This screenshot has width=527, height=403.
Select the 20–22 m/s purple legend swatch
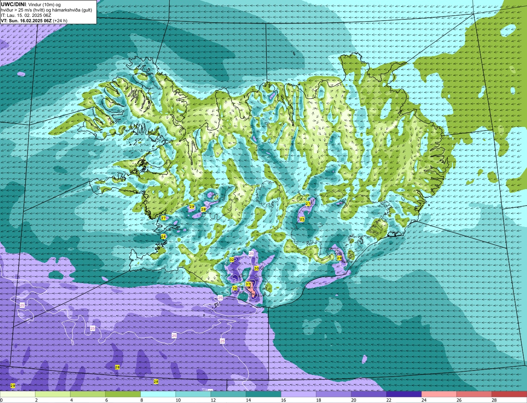pyautogui.click(x=369, y=394)
